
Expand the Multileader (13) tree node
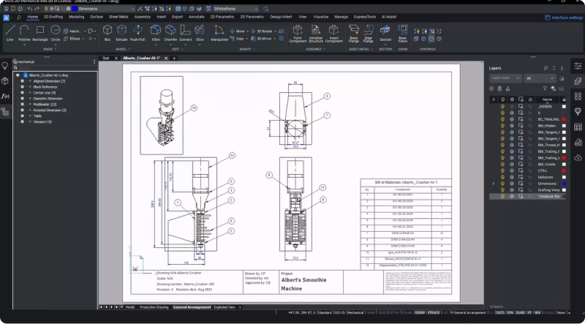click(22, 104)
